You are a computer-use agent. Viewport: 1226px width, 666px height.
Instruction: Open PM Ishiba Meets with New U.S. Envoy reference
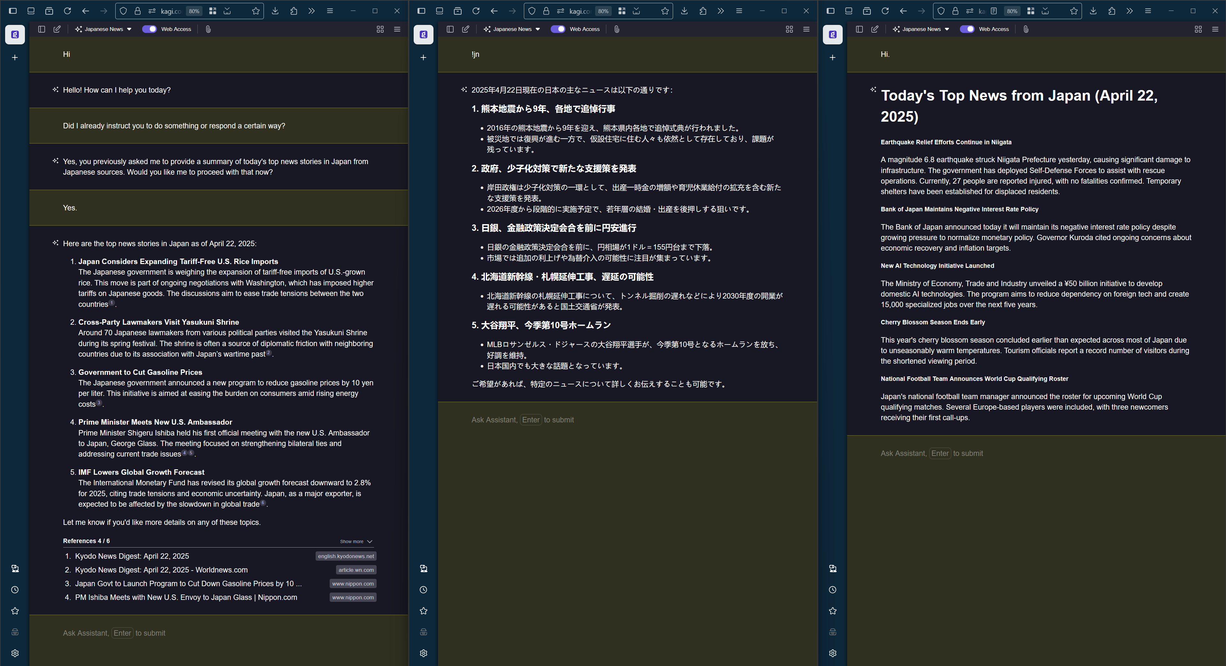coord(186,597)
